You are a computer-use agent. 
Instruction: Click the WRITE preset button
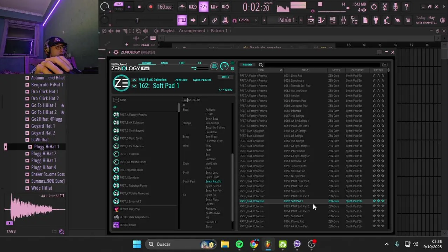225,77
